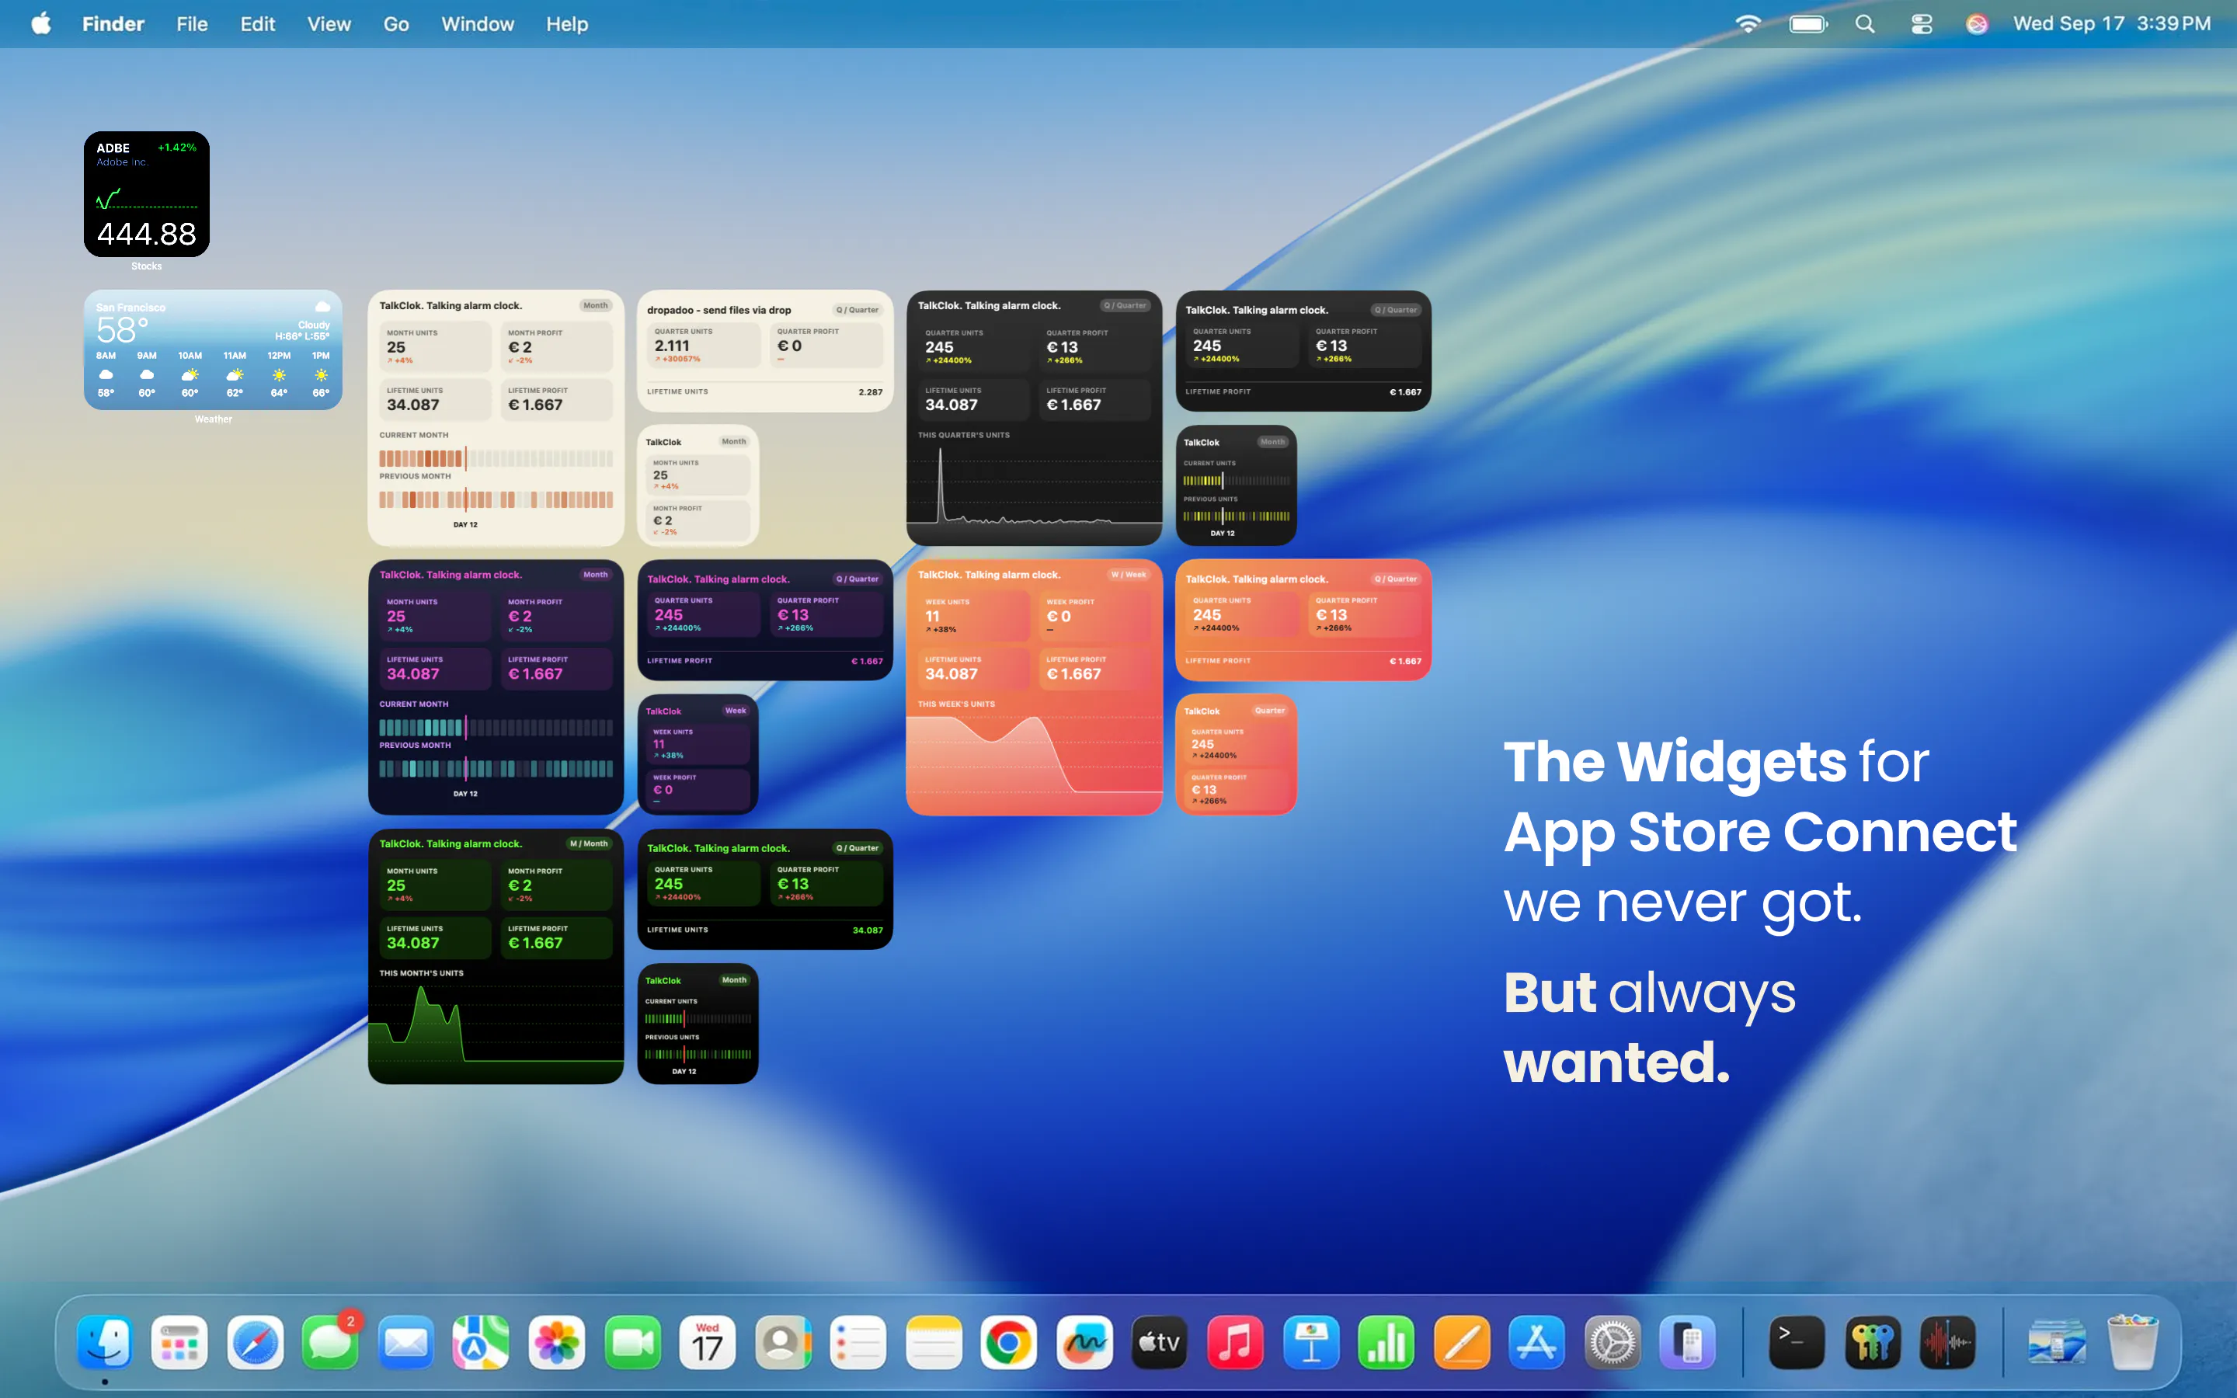
Task: Click the green Quarter widget showing lifetime units 34.087
Action: coord(765,889)
